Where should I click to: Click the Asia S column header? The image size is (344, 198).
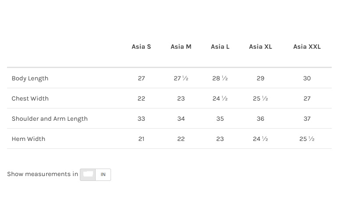pos(141,47)
